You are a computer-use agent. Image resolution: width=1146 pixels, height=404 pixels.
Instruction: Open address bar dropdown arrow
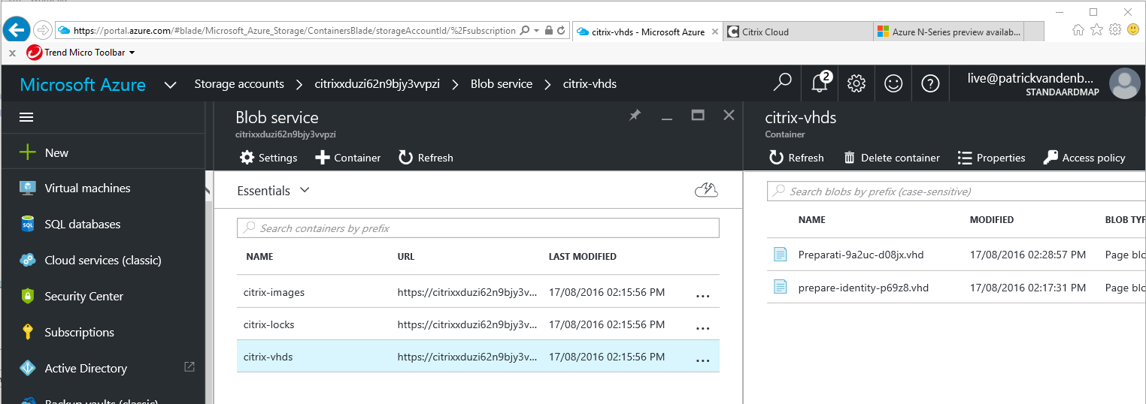536,31
